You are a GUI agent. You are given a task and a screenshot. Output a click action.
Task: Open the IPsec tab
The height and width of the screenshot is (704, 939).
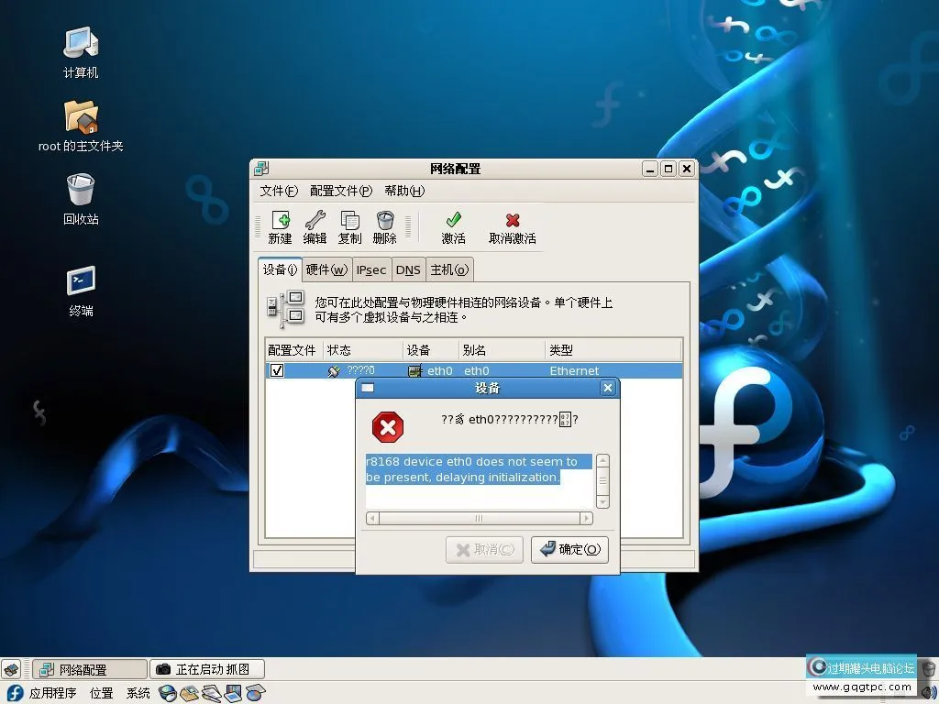pyautogui.click(x=370, y=269)
